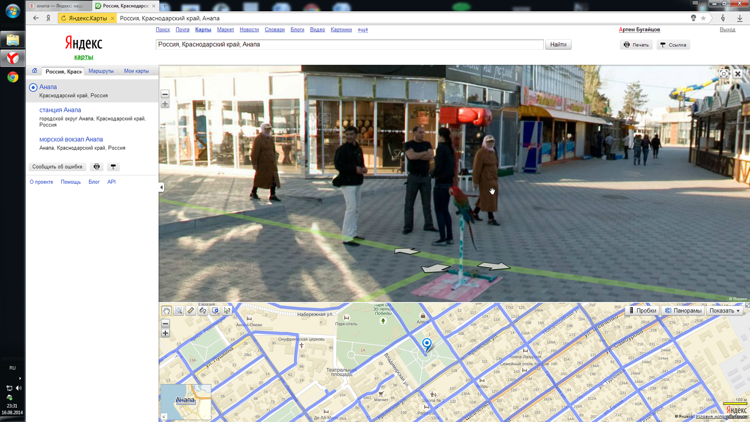Click the Анапа overview minimap thumbnail
Viewport: 750px width, 422px height.
coord(186,401)
